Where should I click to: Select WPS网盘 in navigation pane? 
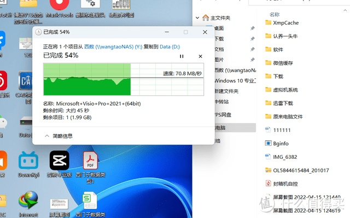coord(223,114)
